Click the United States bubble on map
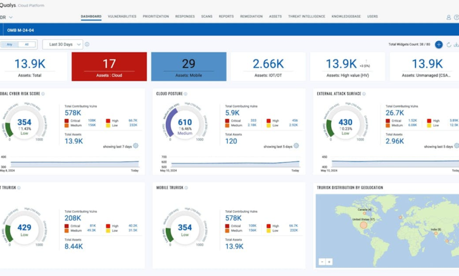The height and width of the screenshot is (276, 459). (x=364, y=225)
